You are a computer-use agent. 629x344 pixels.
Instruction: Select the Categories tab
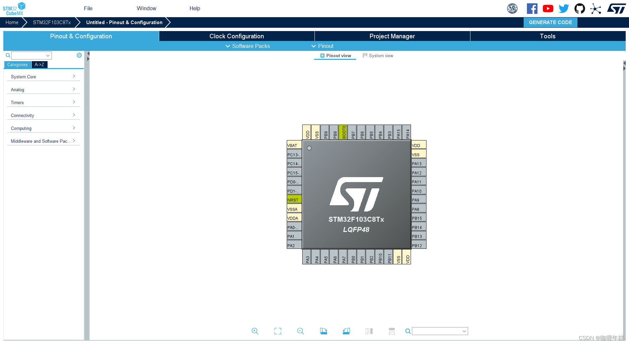(x=18, y=65)
